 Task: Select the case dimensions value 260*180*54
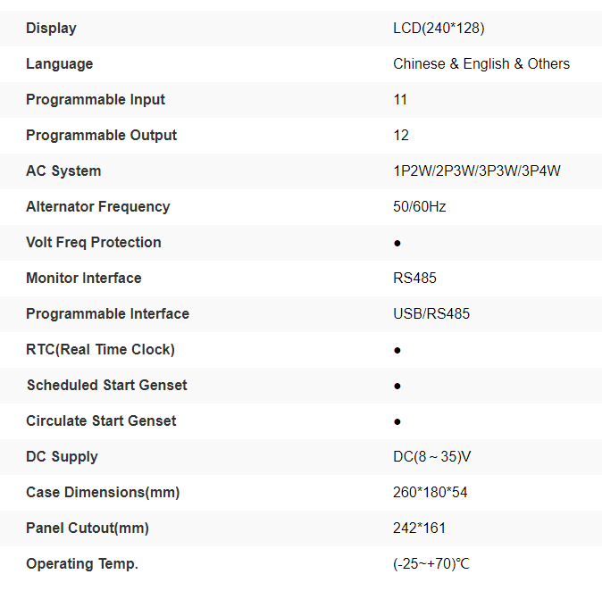click(429, 493)
